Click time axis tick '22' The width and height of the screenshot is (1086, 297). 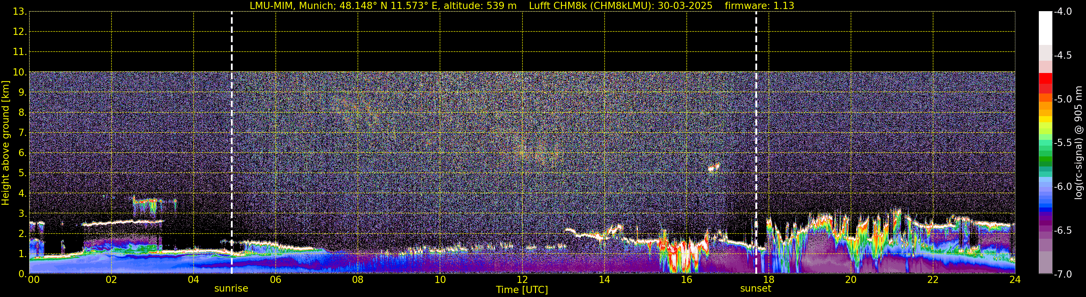tap(933, 280)
